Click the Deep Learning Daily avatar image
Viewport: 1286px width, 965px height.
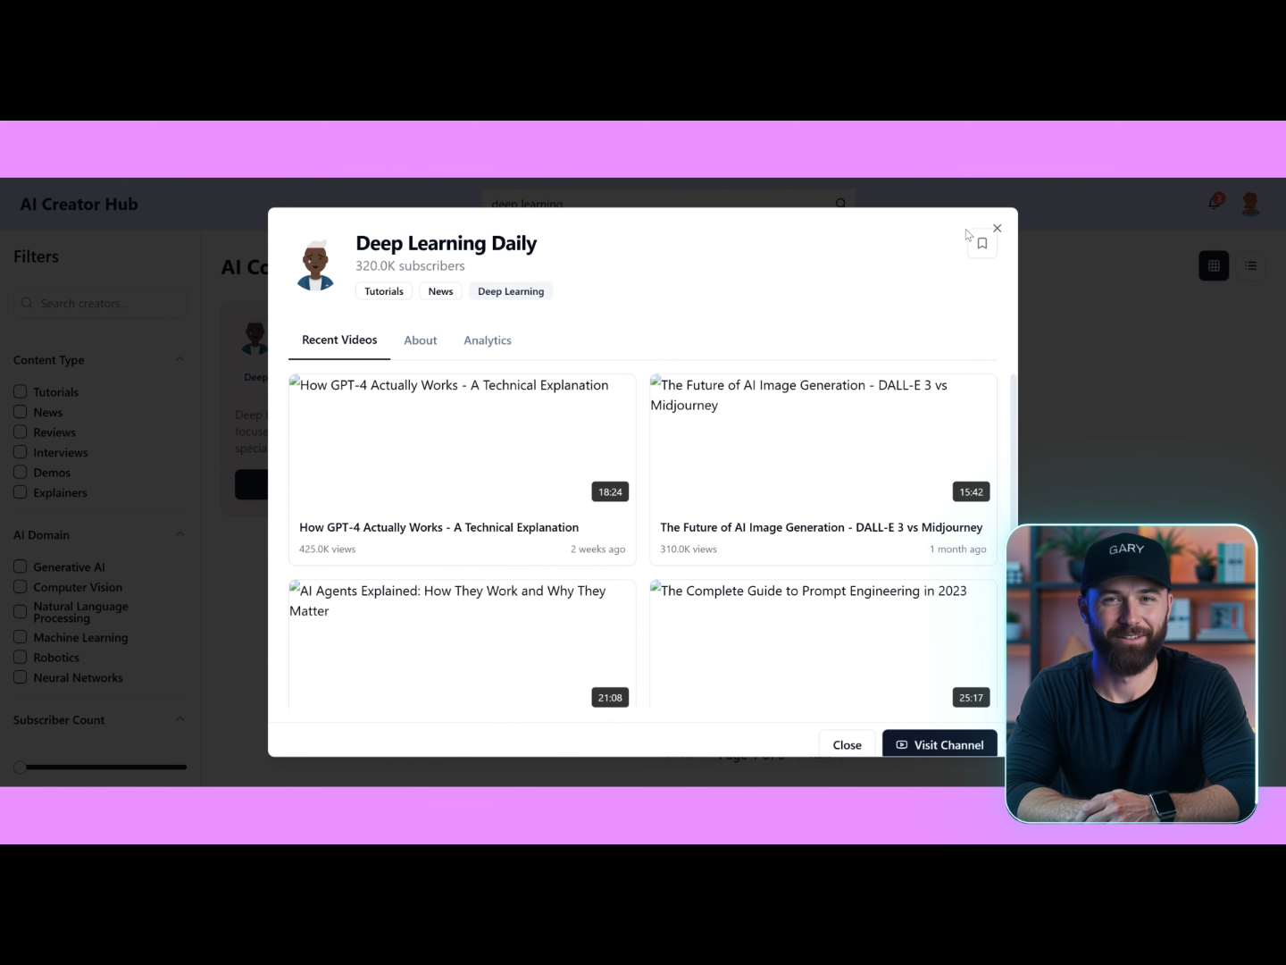coord(315,265)
